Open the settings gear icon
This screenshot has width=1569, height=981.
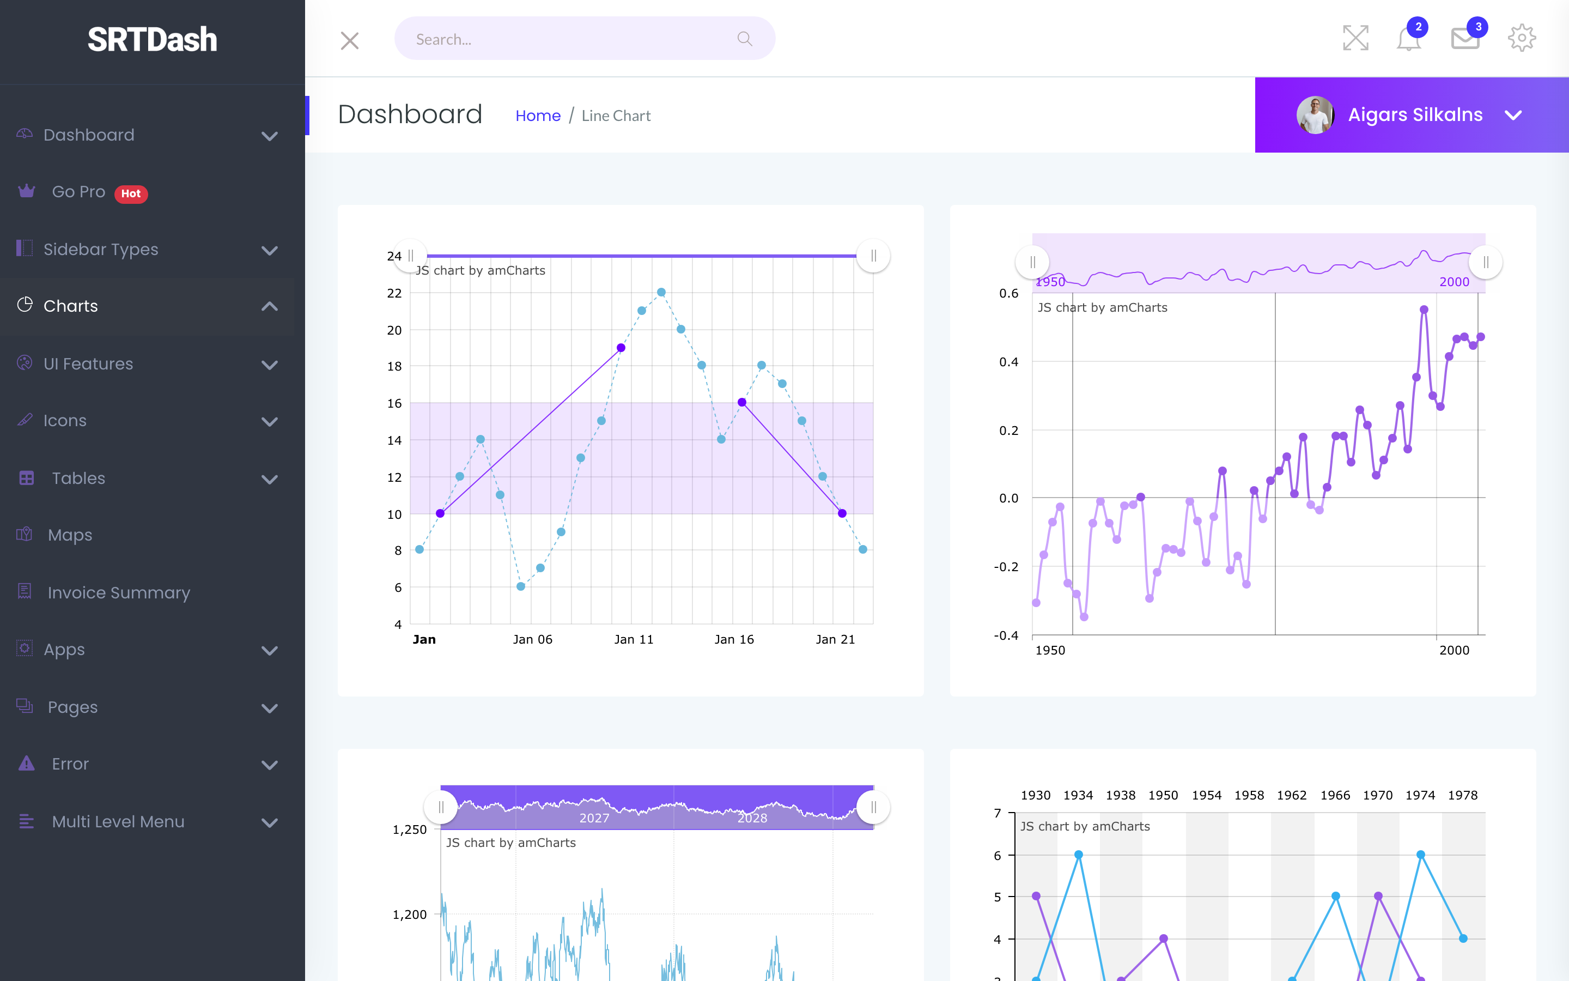click(x=1521, y=38)
